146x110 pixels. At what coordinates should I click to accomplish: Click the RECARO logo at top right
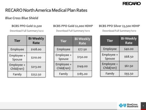point(132,4)
